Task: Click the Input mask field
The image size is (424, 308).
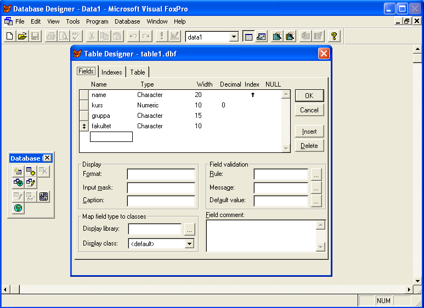Action: (161, 188)
